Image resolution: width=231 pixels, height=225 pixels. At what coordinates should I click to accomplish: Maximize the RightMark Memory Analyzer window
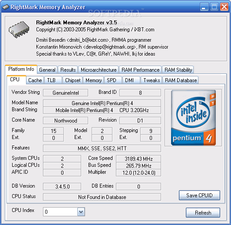[214, 7]
